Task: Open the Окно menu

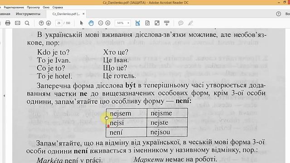Action: coord(46,7)
